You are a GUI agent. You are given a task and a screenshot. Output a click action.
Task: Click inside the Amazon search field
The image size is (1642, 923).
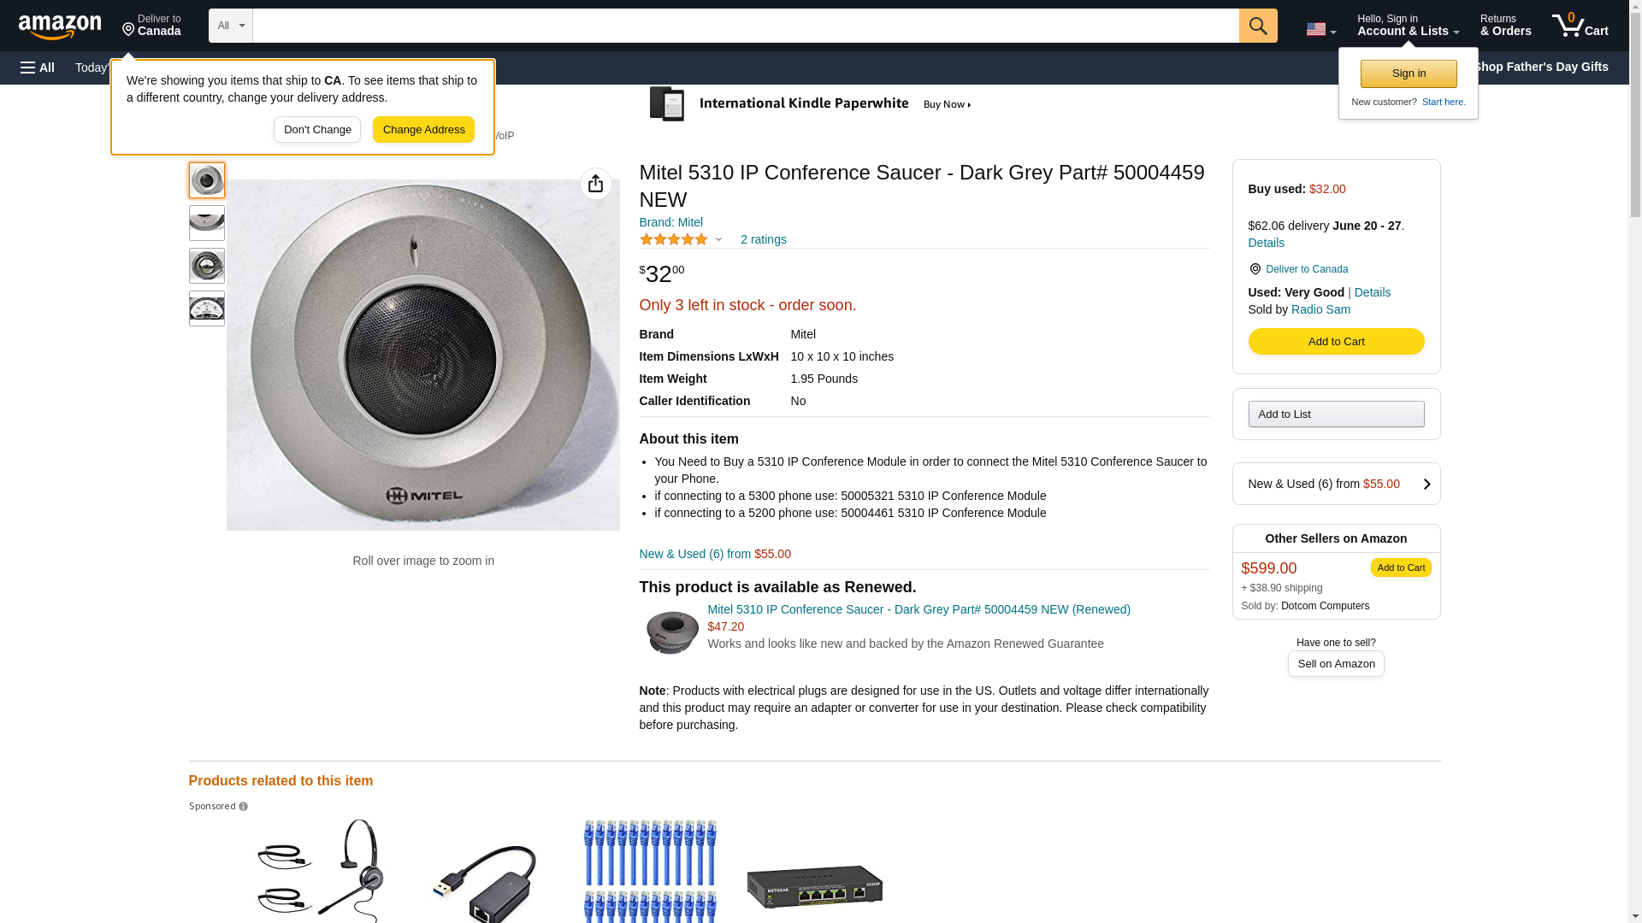pos(745,26)
